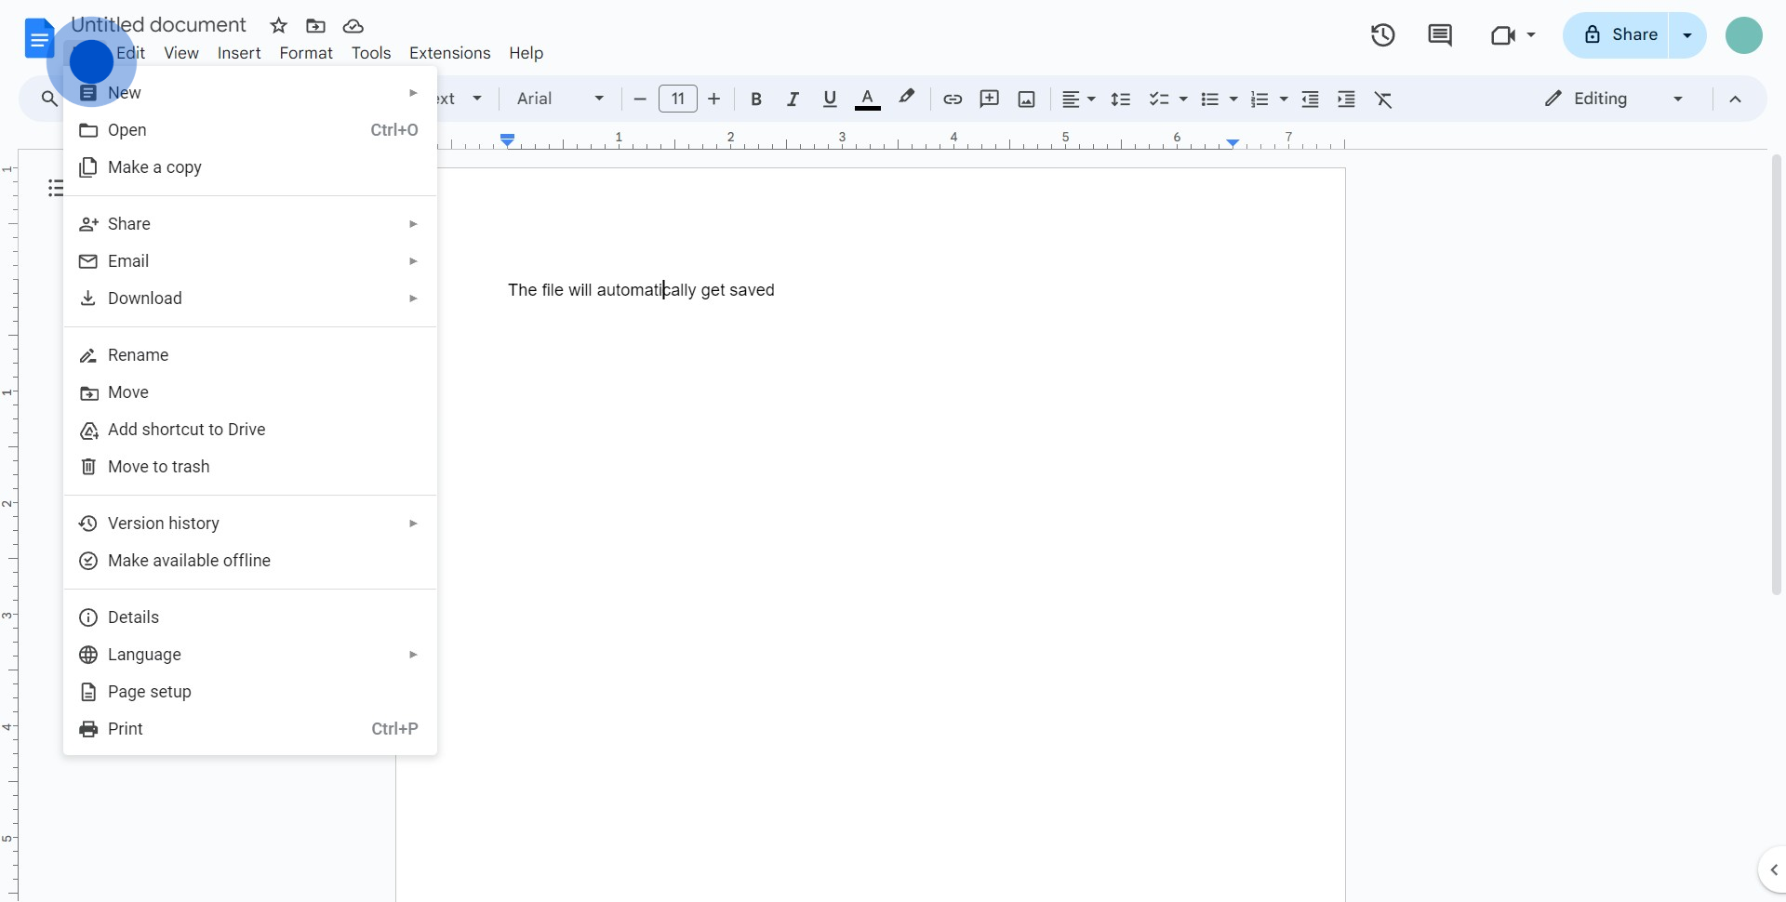Toggle italic formatting

[793, 99]
